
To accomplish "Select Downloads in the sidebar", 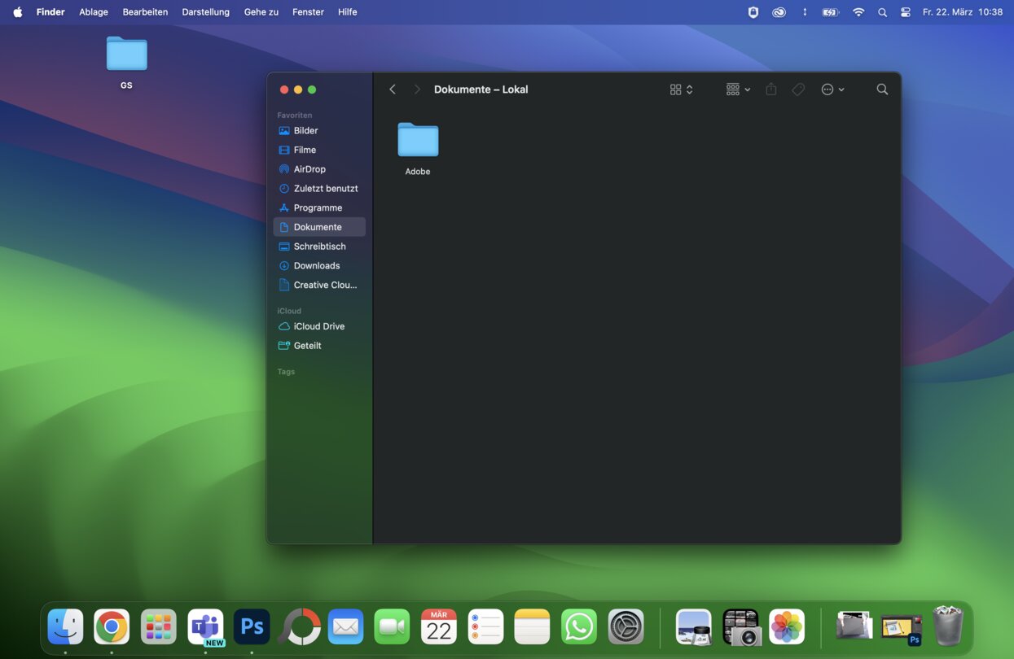I will 317,266.
